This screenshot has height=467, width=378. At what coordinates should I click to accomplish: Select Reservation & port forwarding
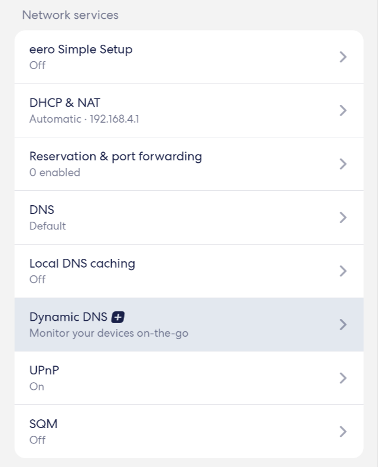click(x=189, y=164)
